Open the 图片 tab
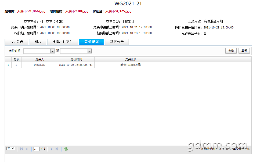This screenshot has width=260, height=162. tap(38, 42)
